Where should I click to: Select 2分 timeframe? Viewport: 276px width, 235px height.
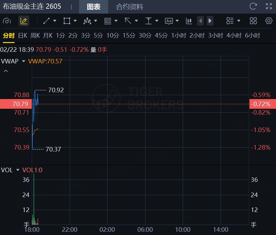(73, 36)
